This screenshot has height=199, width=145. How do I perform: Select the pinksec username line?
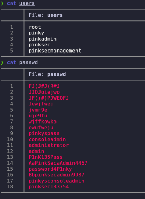pyautogui.click(x=39, y=45)
